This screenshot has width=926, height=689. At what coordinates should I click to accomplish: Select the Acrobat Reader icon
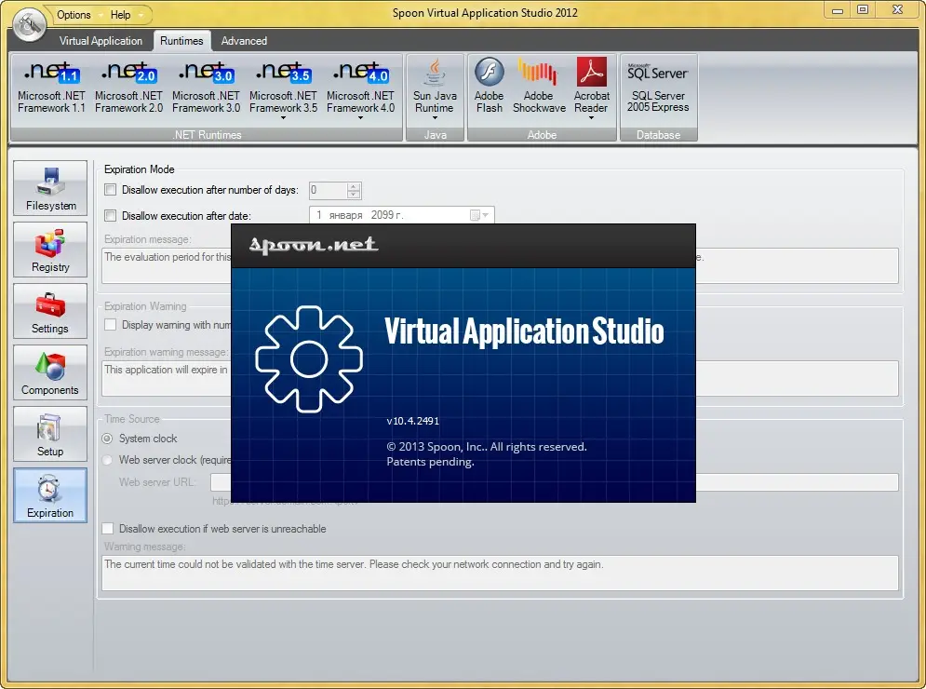[x=592, y=72]
